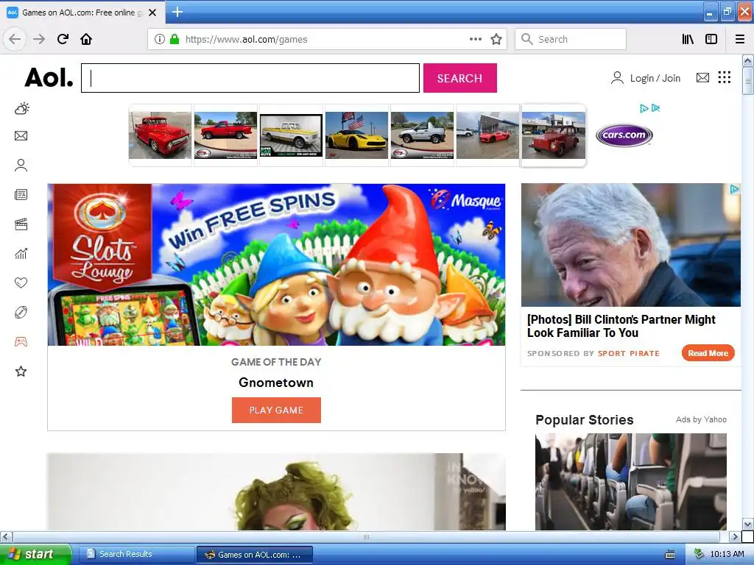Open the Firefox hamburger menu
Image resolution: width=754 pixels, height=565 pixels.
pyautogui.click(x=740, y=39)
